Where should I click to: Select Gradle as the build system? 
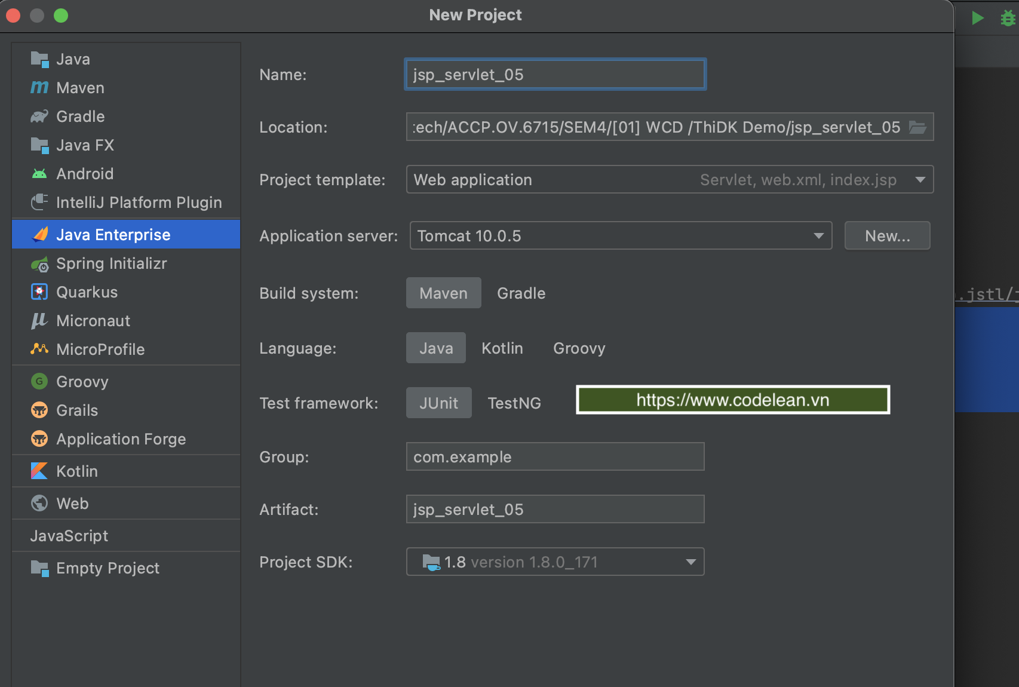point(521,293)
